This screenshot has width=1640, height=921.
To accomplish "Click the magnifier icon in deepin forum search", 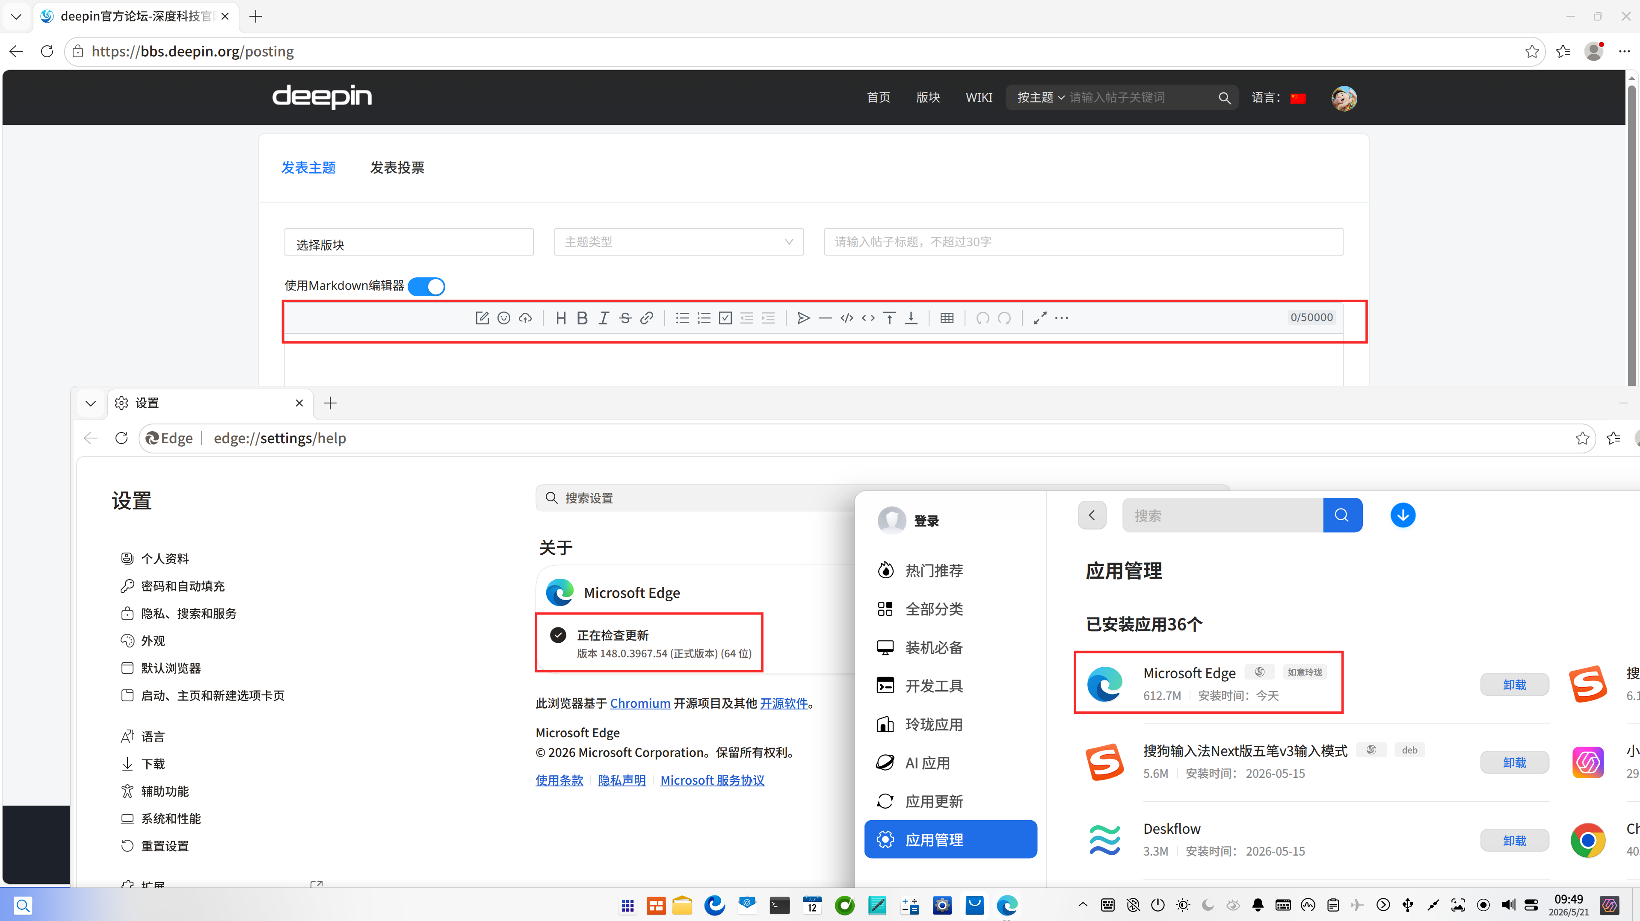I will pyautogui.click(x=1224, y=98).
